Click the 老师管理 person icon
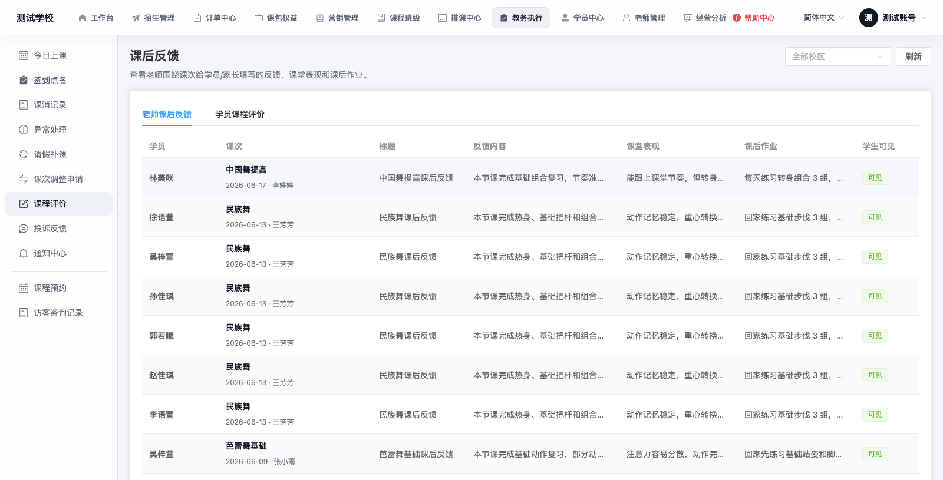Viewport: 943px width, 480px height. 627,18
